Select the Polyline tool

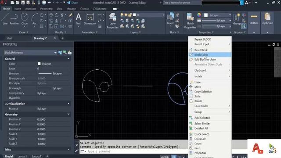tap(14, 19)
